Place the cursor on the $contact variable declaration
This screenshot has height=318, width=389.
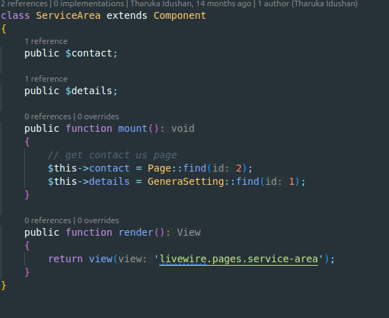89,54
